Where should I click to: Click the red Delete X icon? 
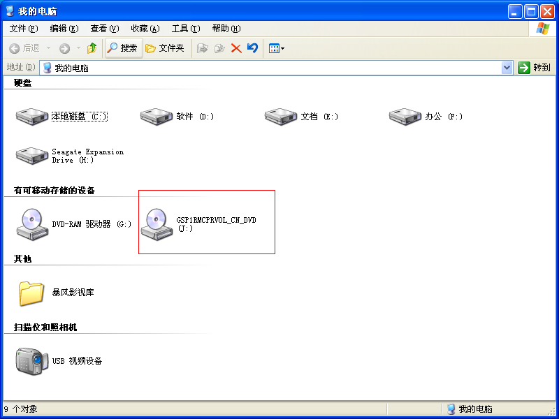236,48
